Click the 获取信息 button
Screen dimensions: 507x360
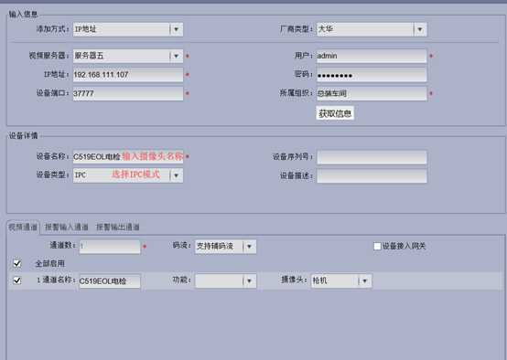(x=335, y=113)
